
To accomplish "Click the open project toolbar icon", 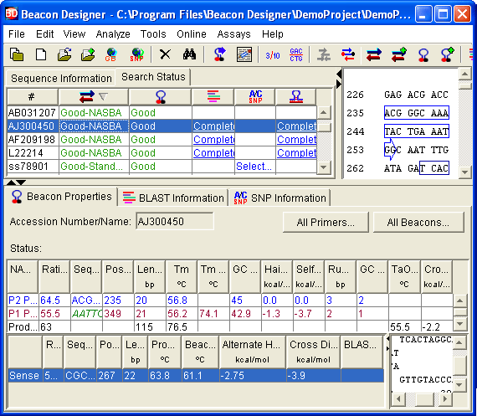I will (x=17, y=55).
